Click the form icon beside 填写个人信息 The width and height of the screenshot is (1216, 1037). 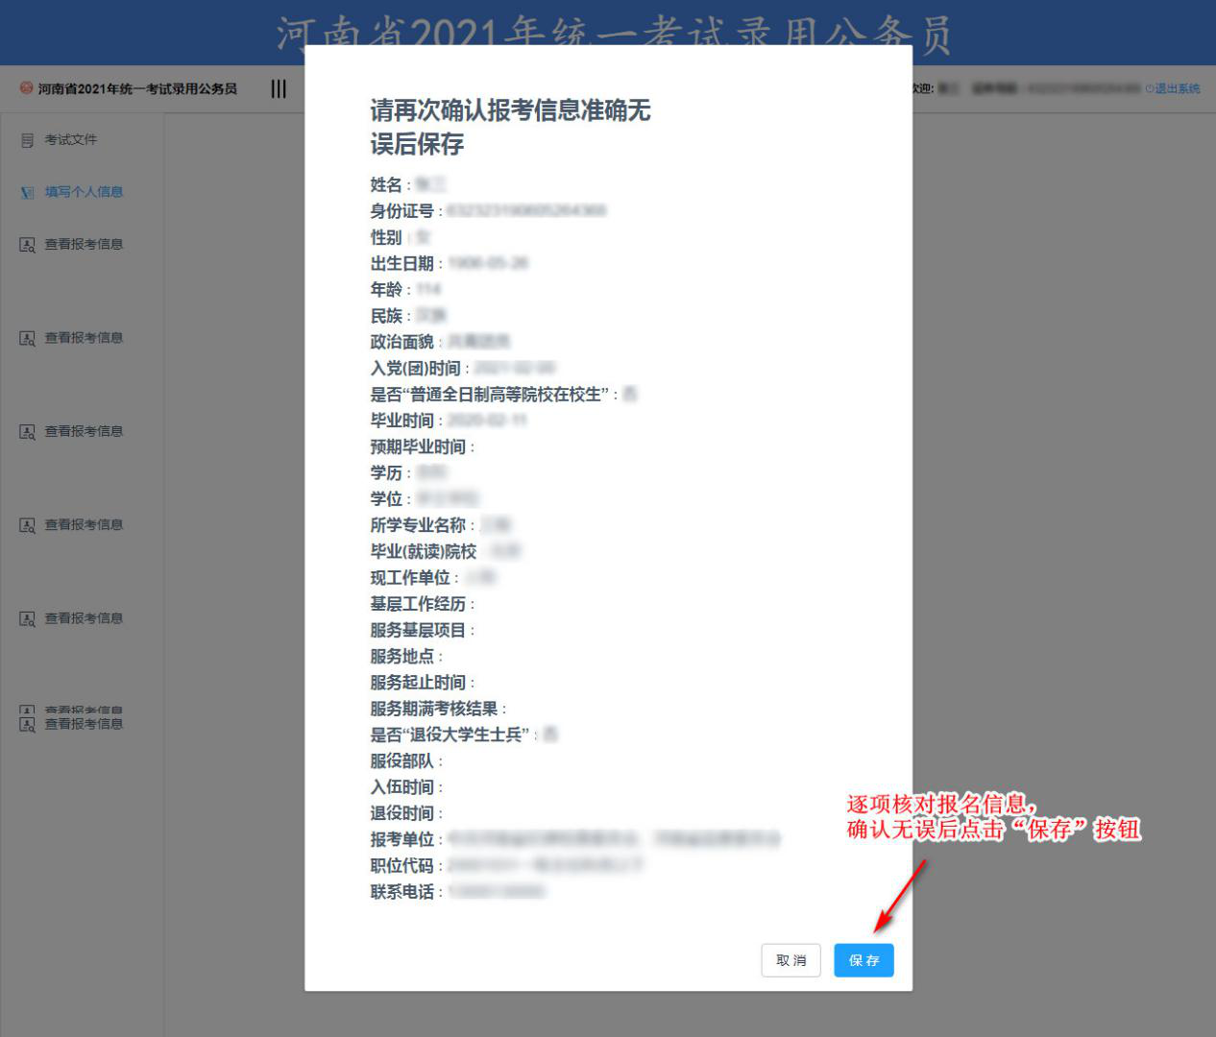pos(27,192)
